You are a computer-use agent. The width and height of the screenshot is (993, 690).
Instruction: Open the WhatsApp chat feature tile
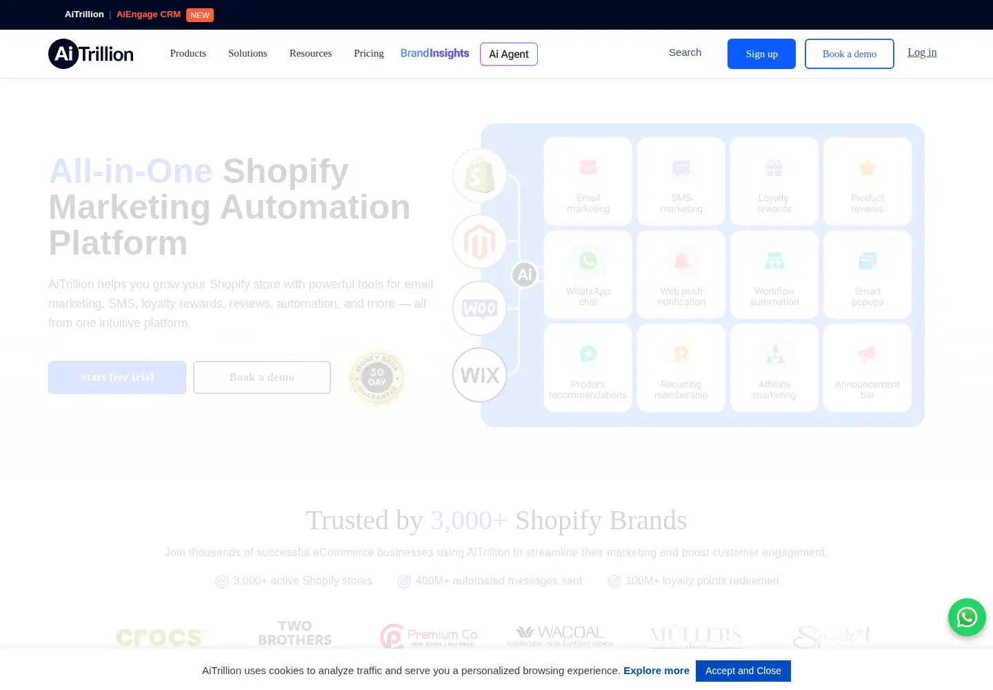(x=588, y=275)
